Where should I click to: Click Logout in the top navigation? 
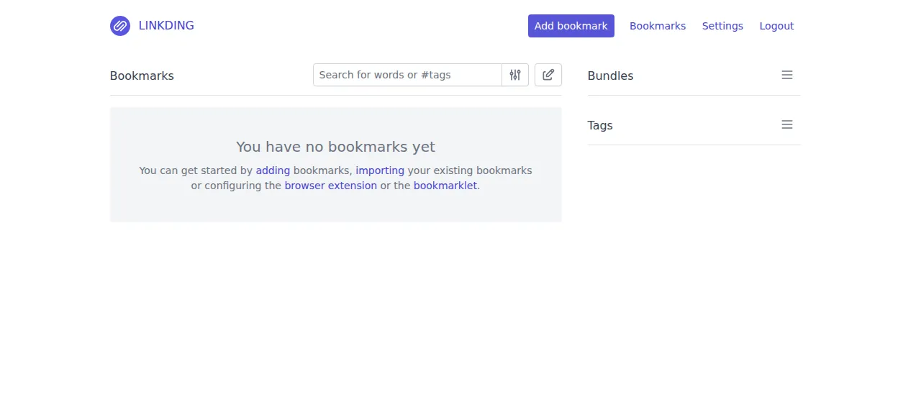pyautogui.click(x=776, y=26)
